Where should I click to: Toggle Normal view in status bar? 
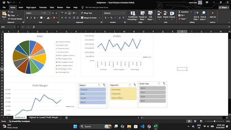click(189, 121)
